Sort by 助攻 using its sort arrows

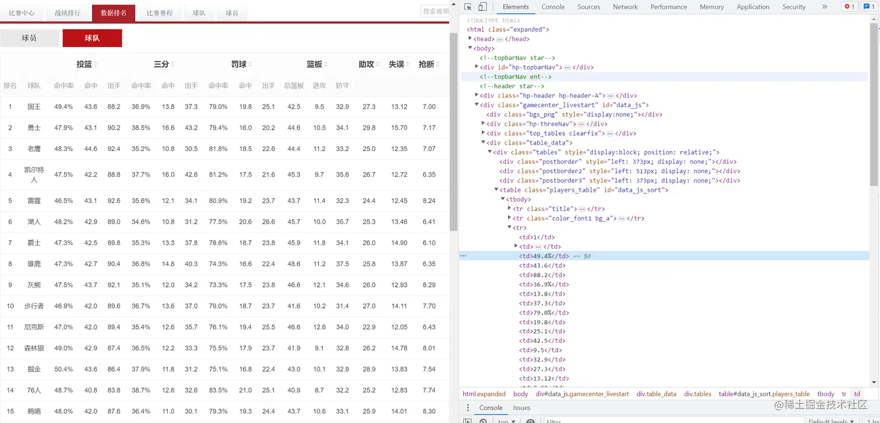click(378, 64)
